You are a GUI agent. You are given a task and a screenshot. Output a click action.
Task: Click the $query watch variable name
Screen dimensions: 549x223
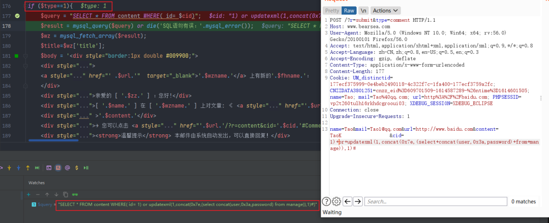(45, 205)
